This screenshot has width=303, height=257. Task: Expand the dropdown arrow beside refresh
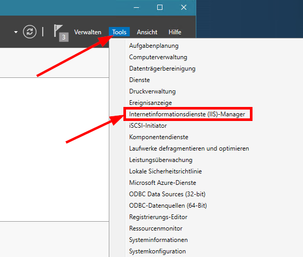pos(16,32)
